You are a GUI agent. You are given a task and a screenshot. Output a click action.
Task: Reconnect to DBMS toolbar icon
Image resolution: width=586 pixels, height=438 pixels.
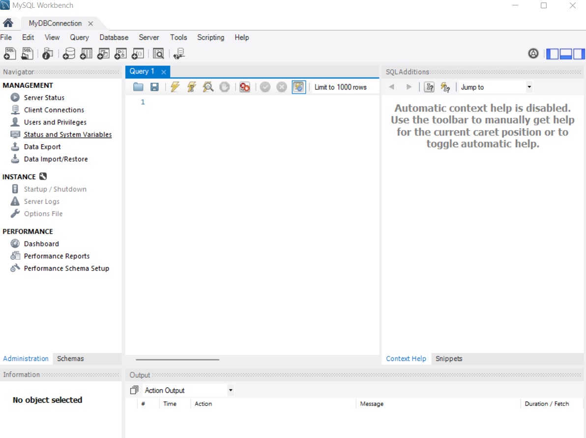[179, 54]
